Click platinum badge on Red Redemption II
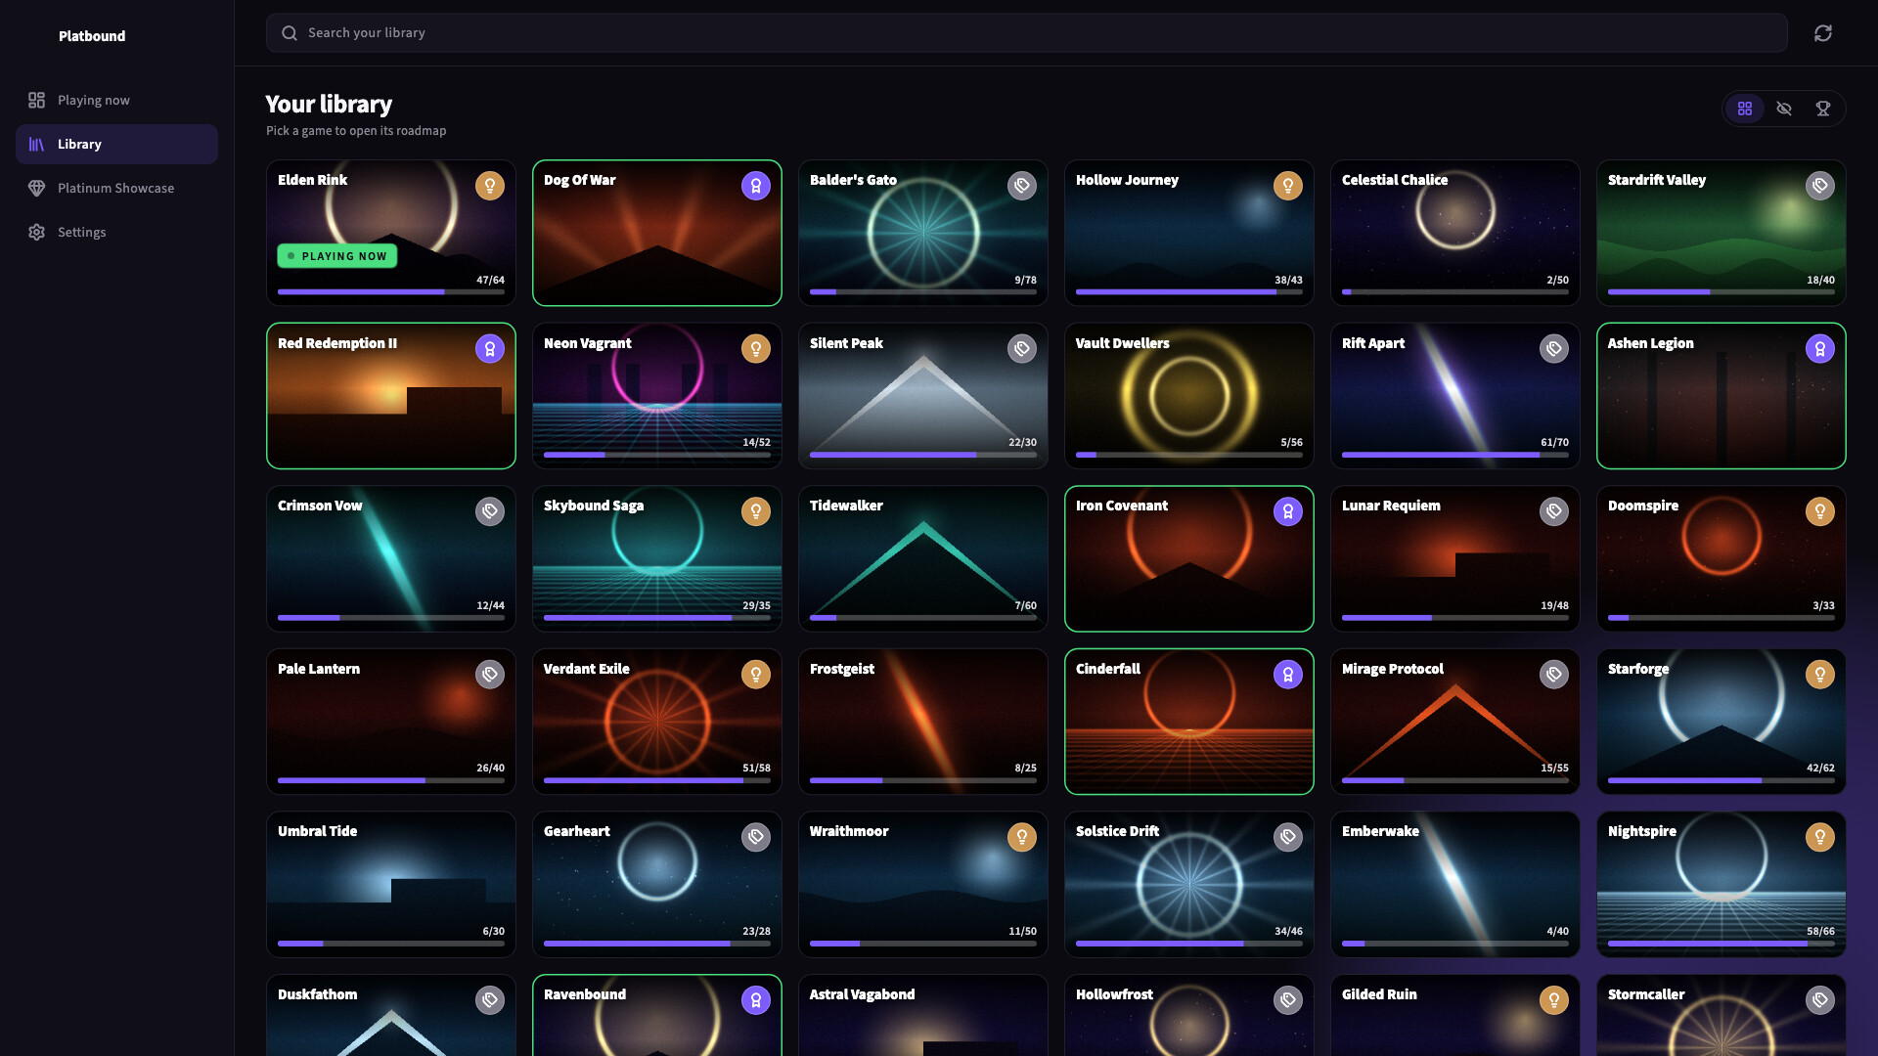Screen dimensions: 1878x1056 490,349
